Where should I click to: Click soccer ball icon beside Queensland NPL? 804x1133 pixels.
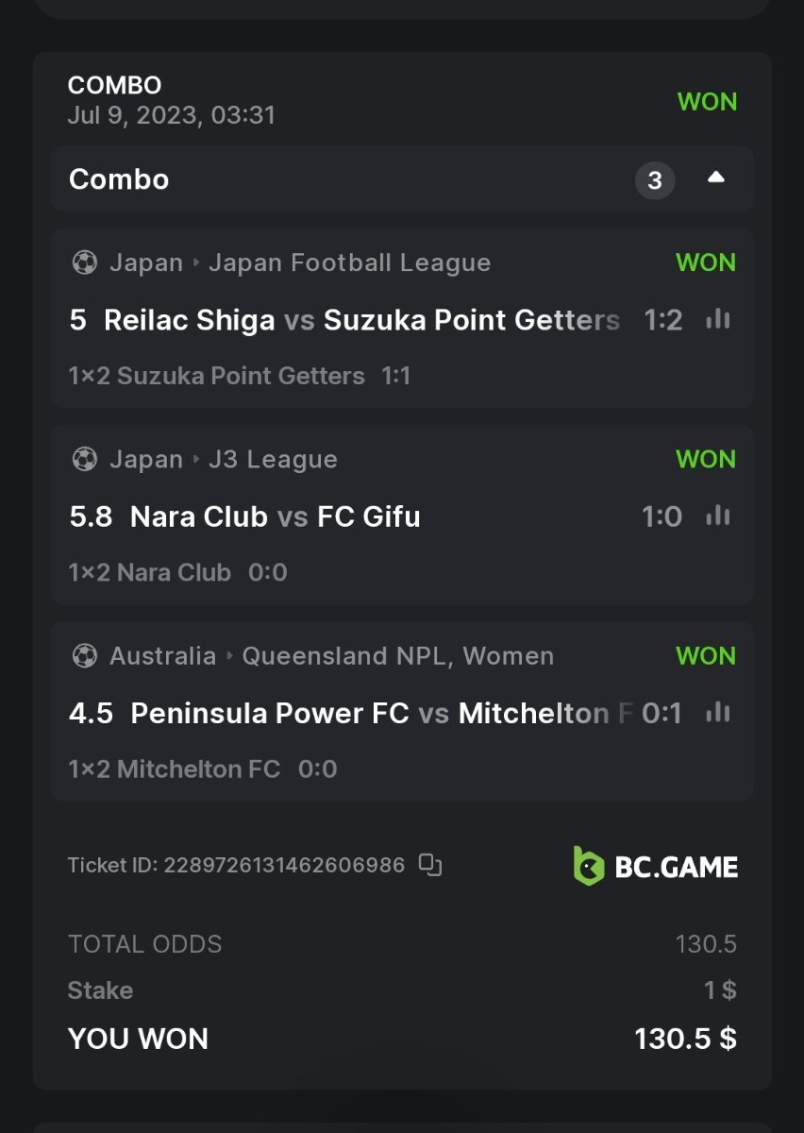coord(84,655)
